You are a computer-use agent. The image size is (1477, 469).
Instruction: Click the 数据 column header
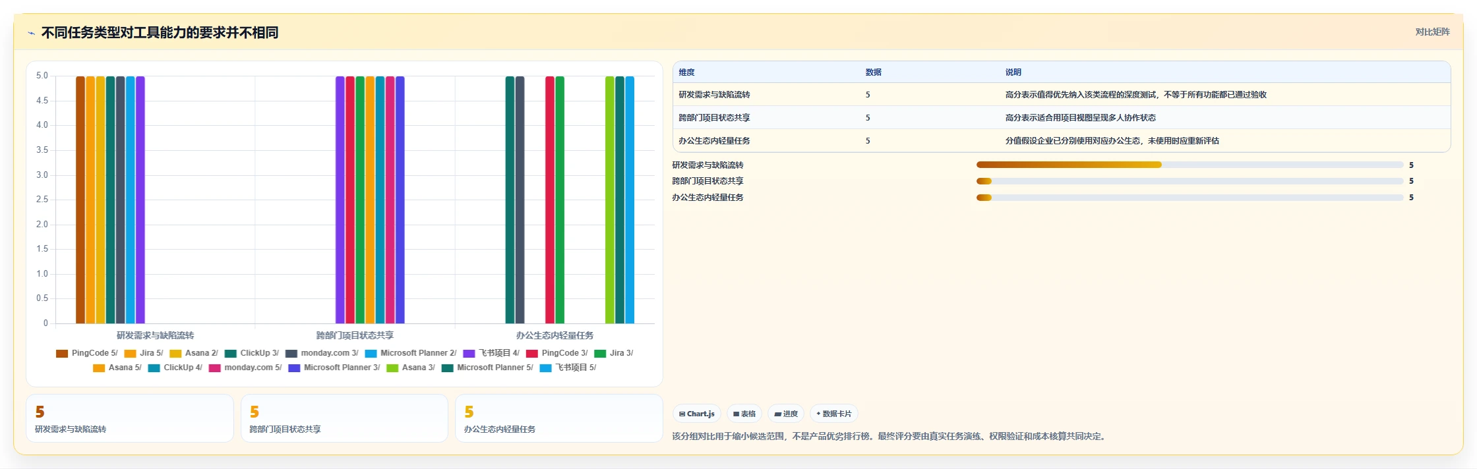[874, 72]
